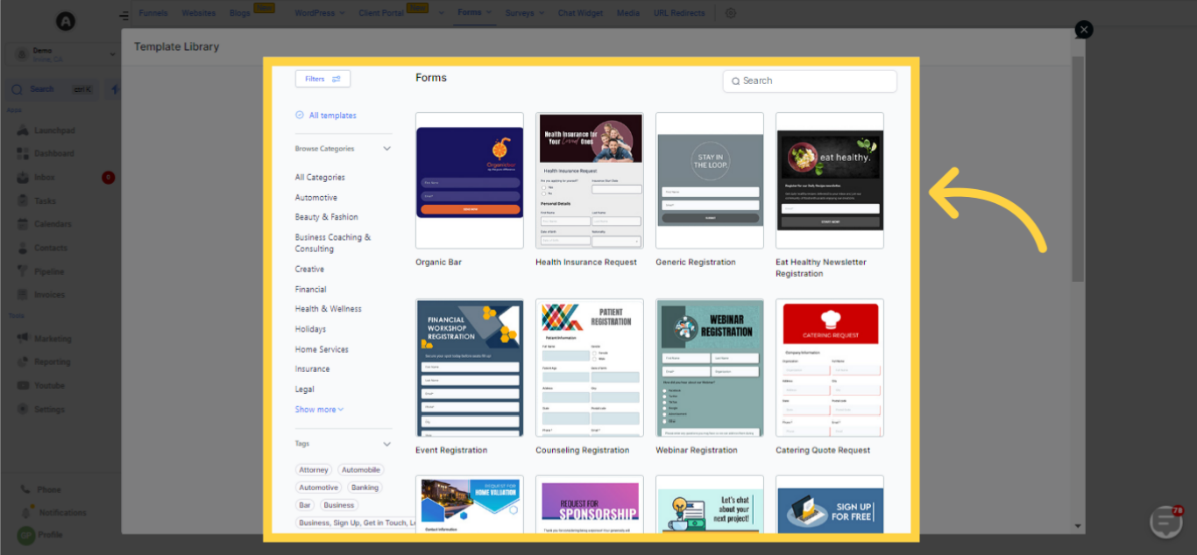Select the Insurance category

313,369
